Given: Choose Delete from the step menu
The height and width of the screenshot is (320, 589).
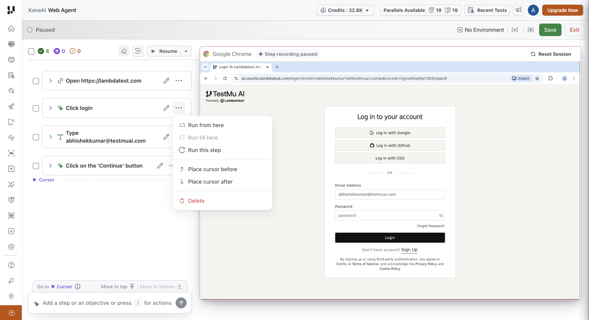Looking at the screenshot, I should coord(222,201).
